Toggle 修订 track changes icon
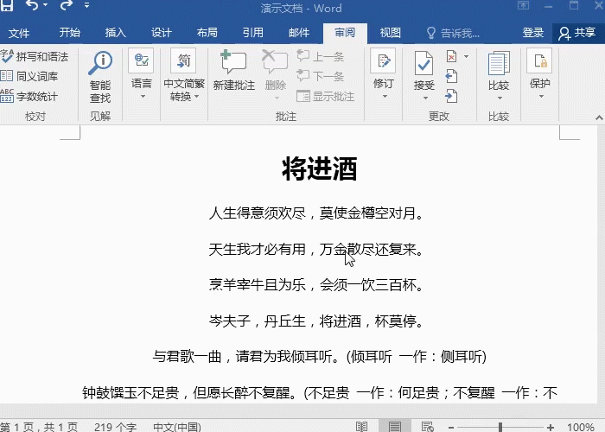The image size is (605, 432). pyautogui.click(x=383, y=60)
